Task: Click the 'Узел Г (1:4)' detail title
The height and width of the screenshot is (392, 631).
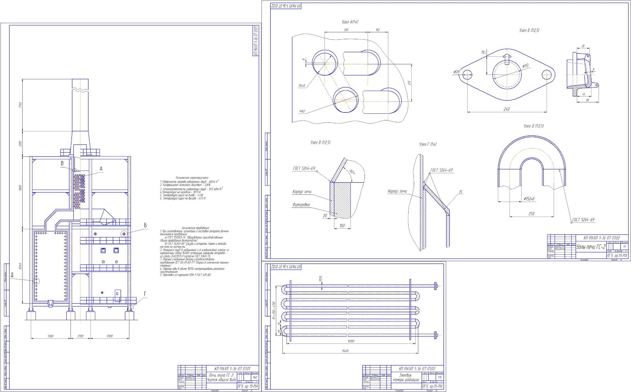Action: click(428, 144)
